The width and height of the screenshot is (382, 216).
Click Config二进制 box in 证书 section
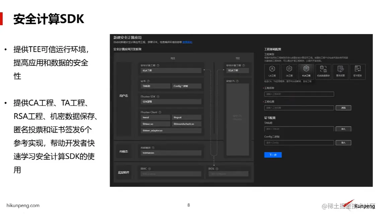pos(186,86)
